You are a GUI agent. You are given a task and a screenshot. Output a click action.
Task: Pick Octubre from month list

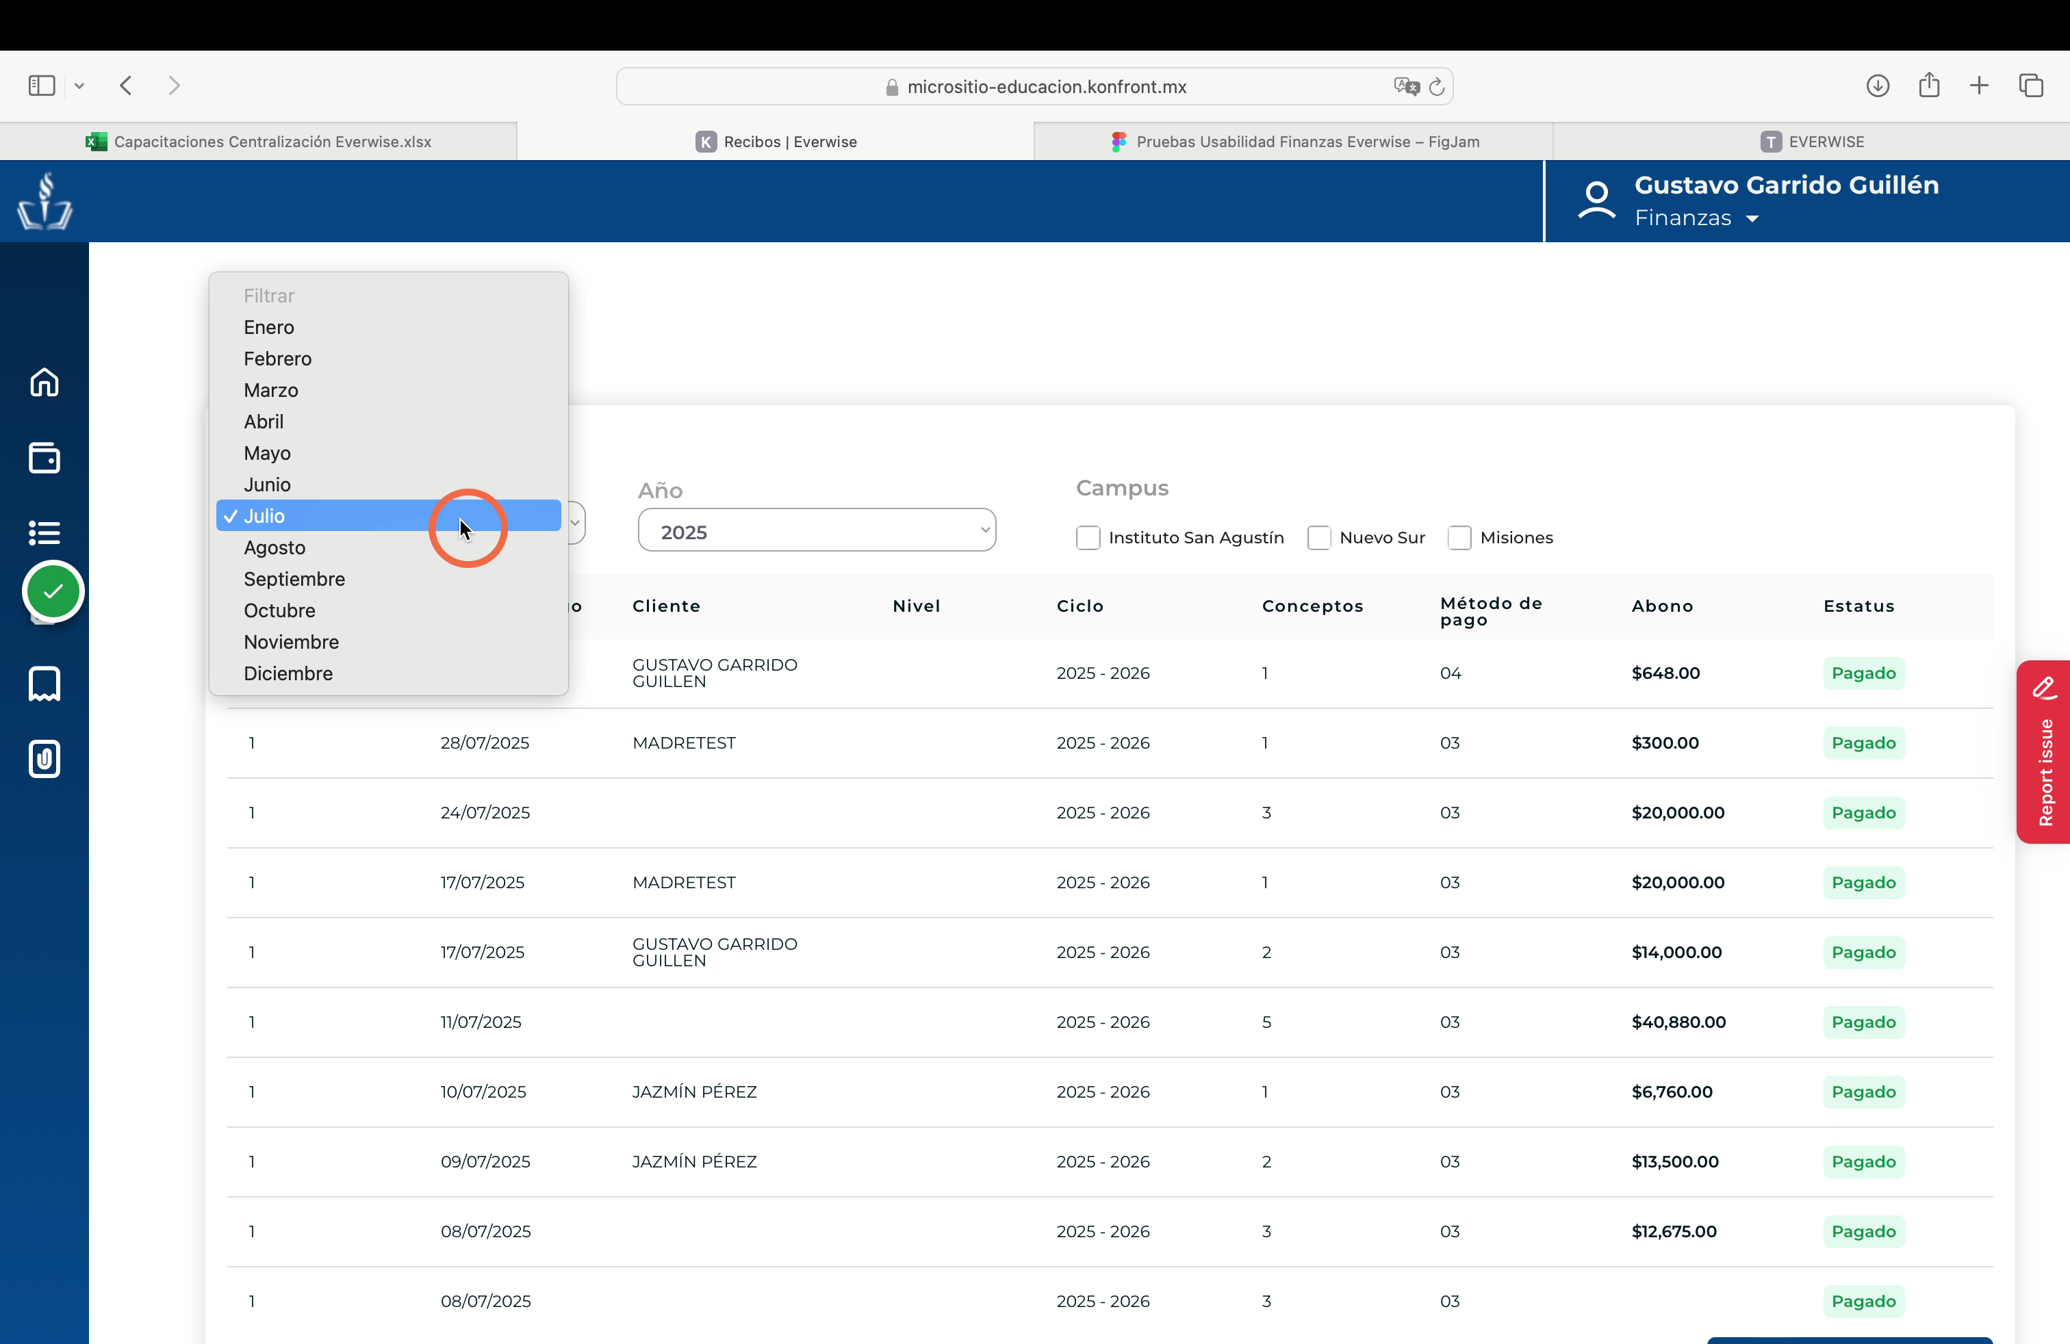[x=388, y=610]
